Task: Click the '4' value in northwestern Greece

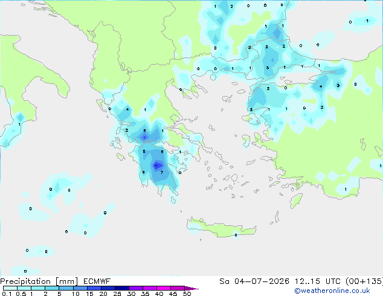Action: [127, 109]
